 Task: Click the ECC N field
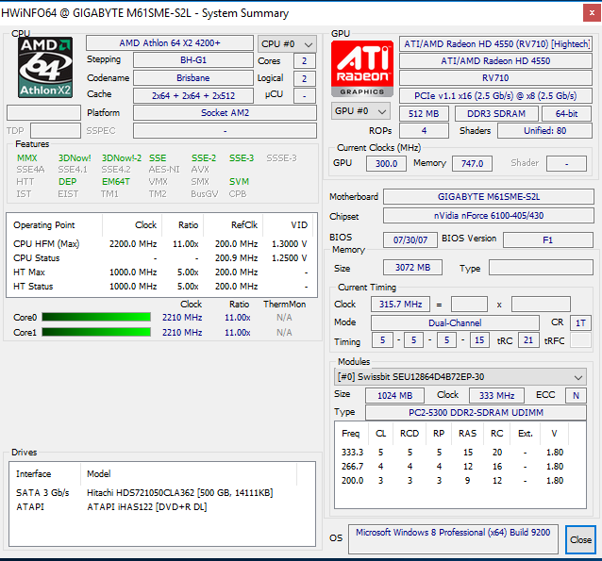pyautogui.click(x=576, y=395)
